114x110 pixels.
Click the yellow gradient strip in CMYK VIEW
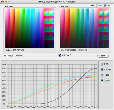[72, 28]
